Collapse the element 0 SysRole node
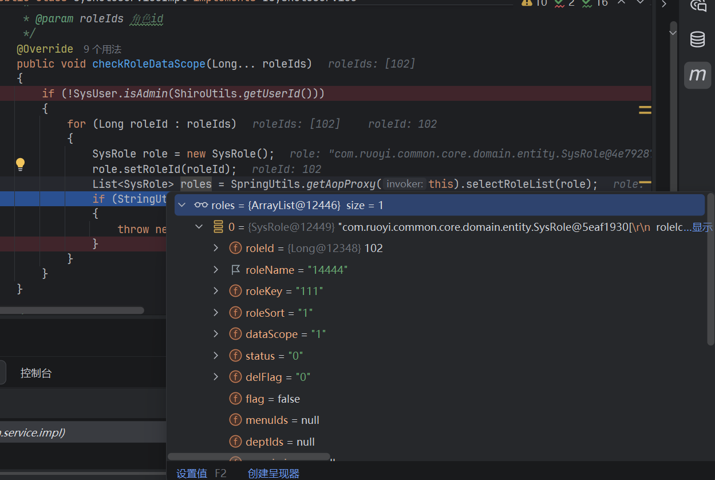The image size is (715, 480). tap(199, 227)
